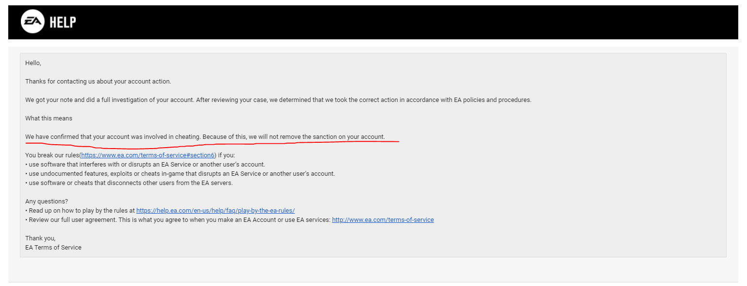
Task: Click the HELP wordmark in the header
Action: pyautogui.click(x=63, y=22)
